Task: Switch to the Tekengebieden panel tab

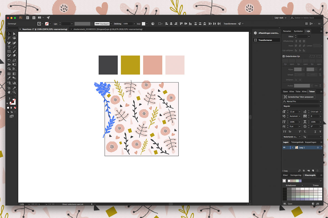Action: click(297, 142)
